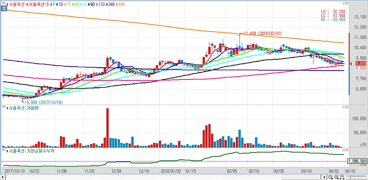Viewport: 368px width, 180px height.
Task: Click scrollbar right arrow
Action: [x=325, y=177]
